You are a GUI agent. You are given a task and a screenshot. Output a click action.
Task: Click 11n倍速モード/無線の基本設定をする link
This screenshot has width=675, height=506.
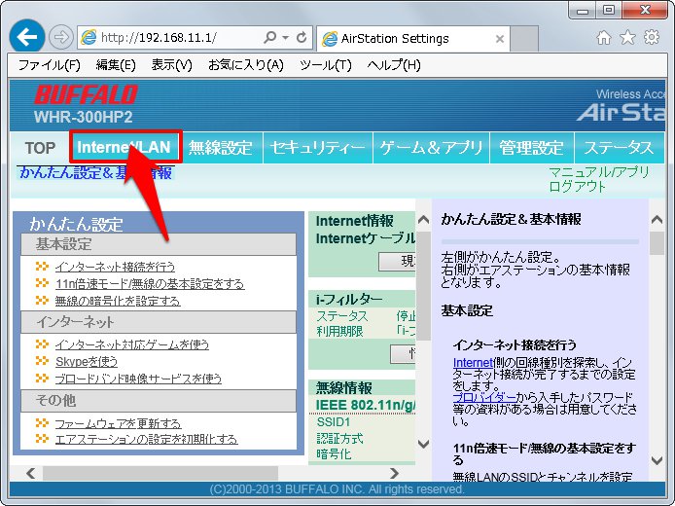tap(150, 284)
